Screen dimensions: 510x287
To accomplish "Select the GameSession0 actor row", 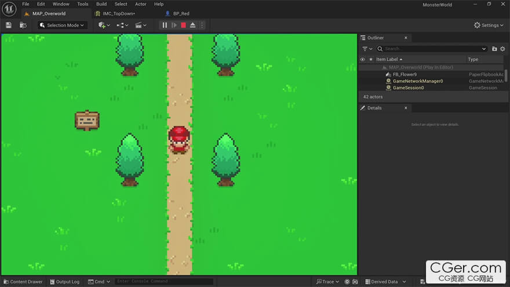I will coord(432,88).
